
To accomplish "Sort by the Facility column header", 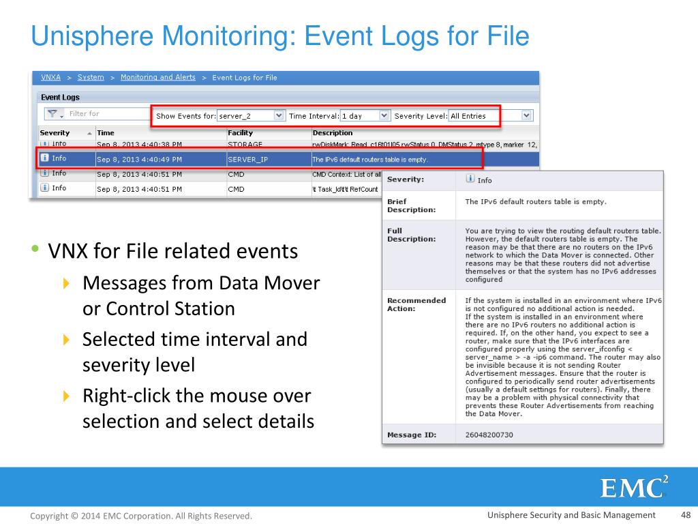I will [241, 133].
